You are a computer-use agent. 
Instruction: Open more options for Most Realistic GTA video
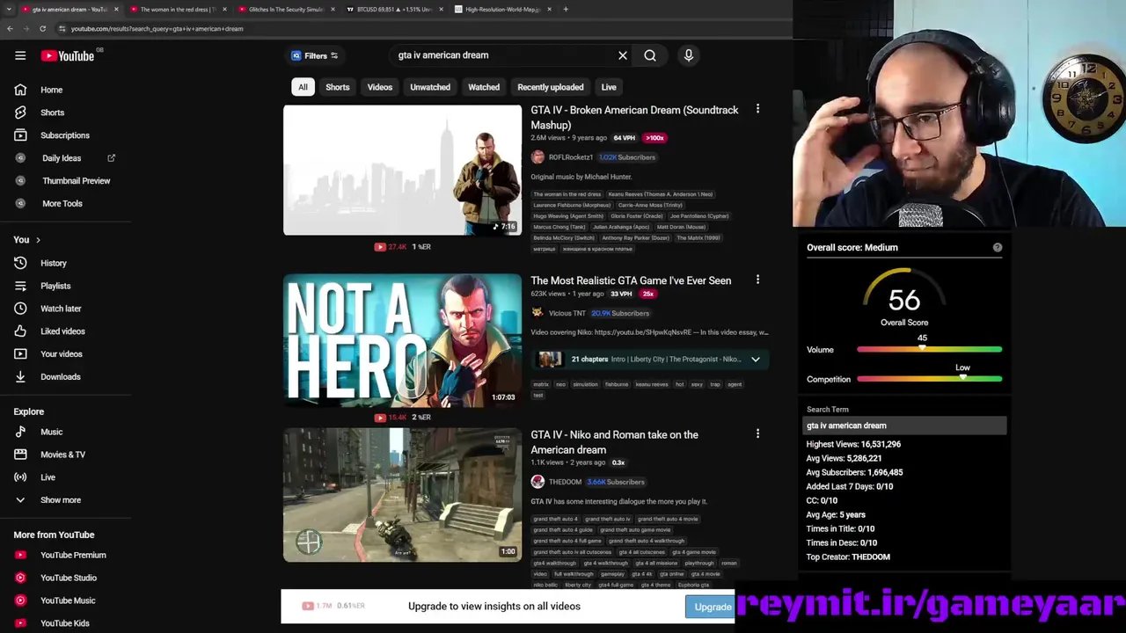(x=757, y=280)
